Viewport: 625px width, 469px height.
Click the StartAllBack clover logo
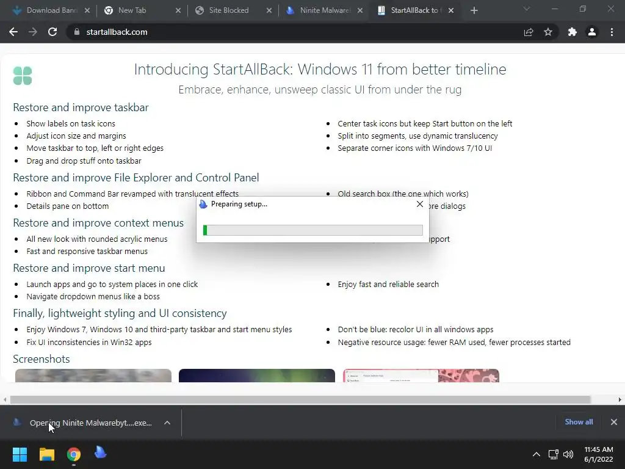coord(23,76)
